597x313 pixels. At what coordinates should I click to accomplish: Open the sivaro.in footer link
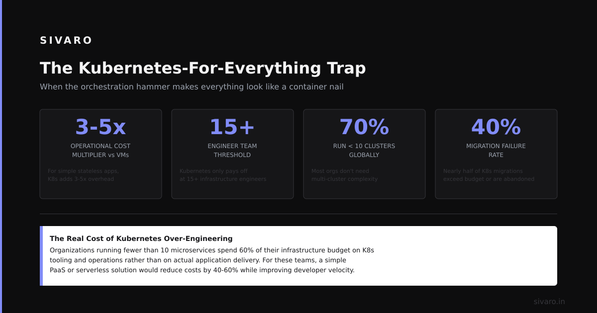click(549, 302)
